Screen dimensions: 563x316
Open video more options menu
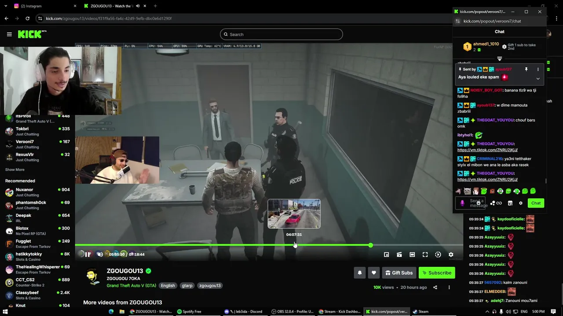(x=449, y=287)
